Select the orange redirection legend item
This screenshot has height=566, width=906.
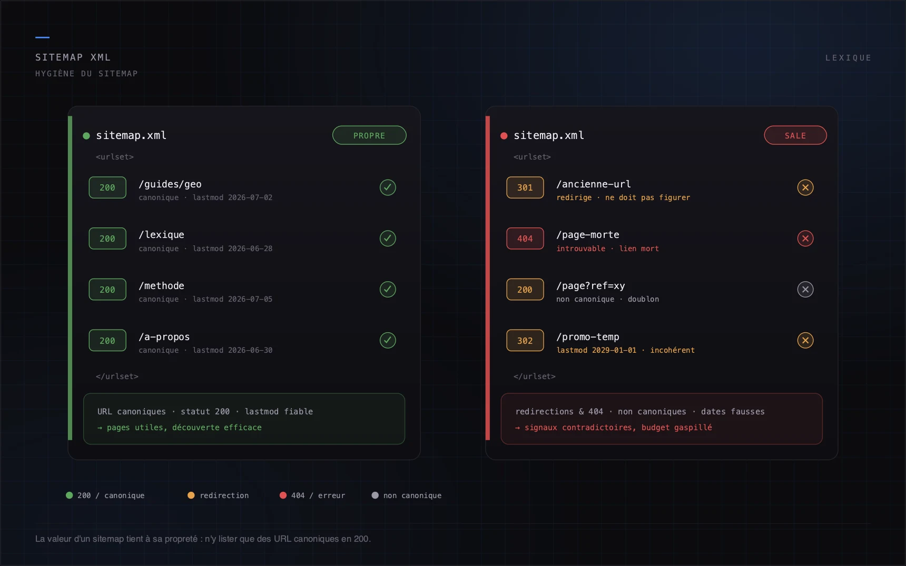point(218,495)
